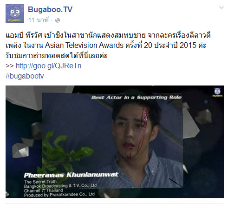The image size is (228, 204).
Task: Click the Best Actor in a Supporting Role caption
Action: pos(136,97)
